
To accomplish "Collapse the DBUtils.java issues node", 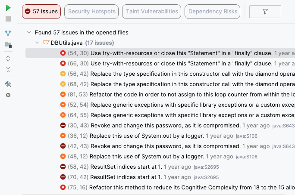I will click(x=38, y=43).
